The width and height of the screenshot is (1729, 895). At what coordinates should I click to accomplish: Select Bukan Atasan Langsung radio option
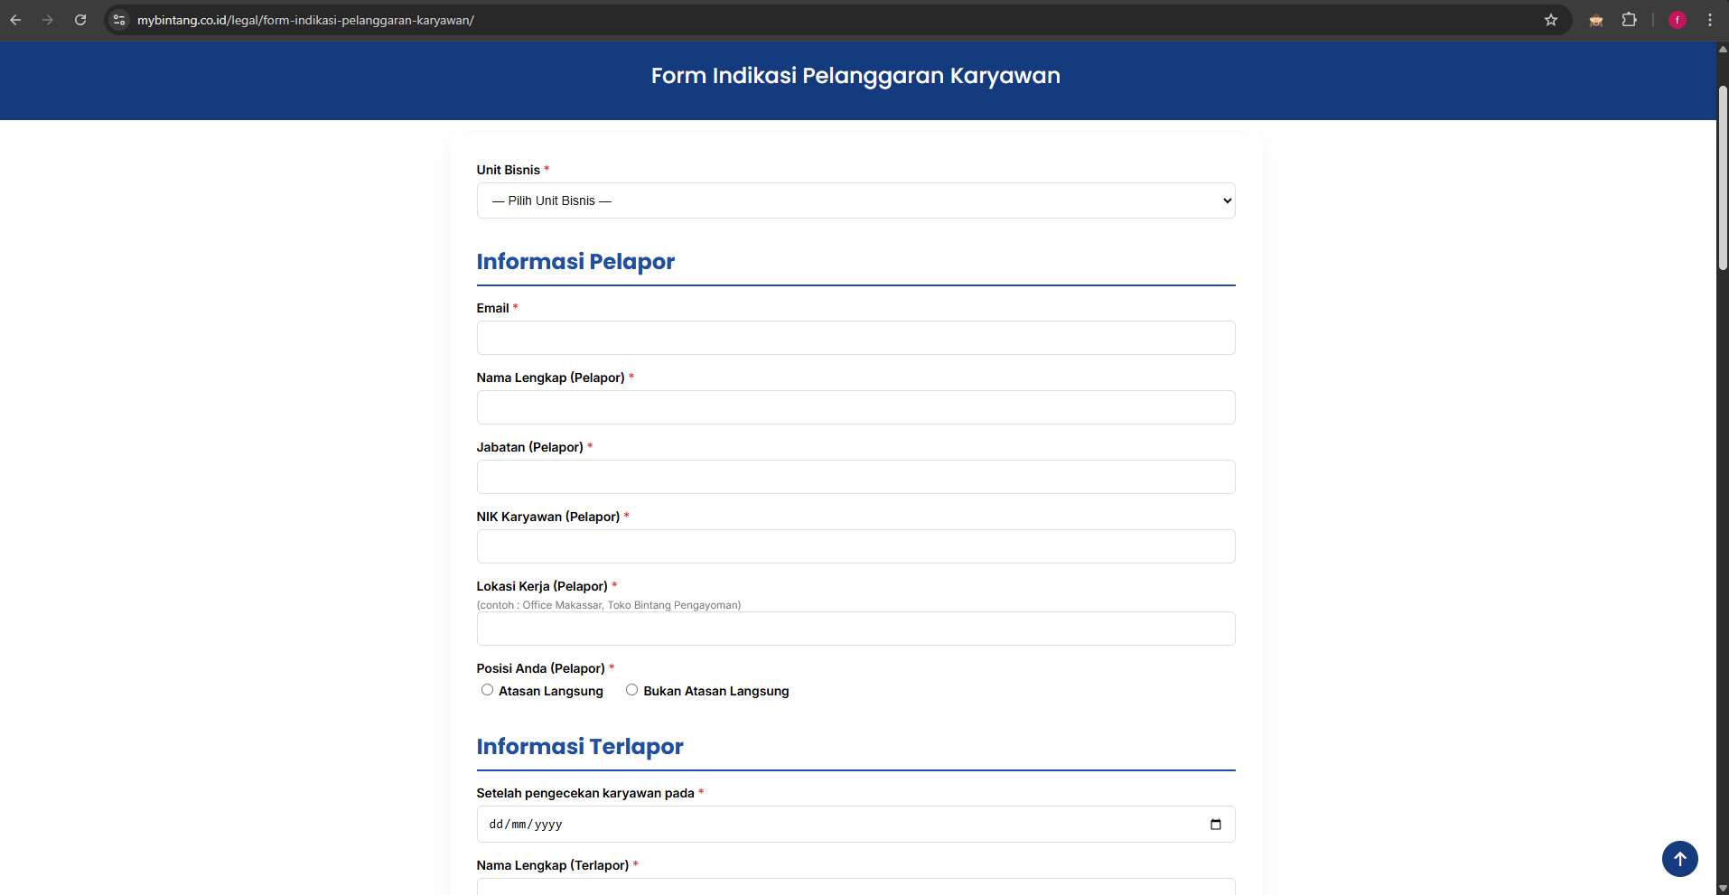[x=632, y=690]
